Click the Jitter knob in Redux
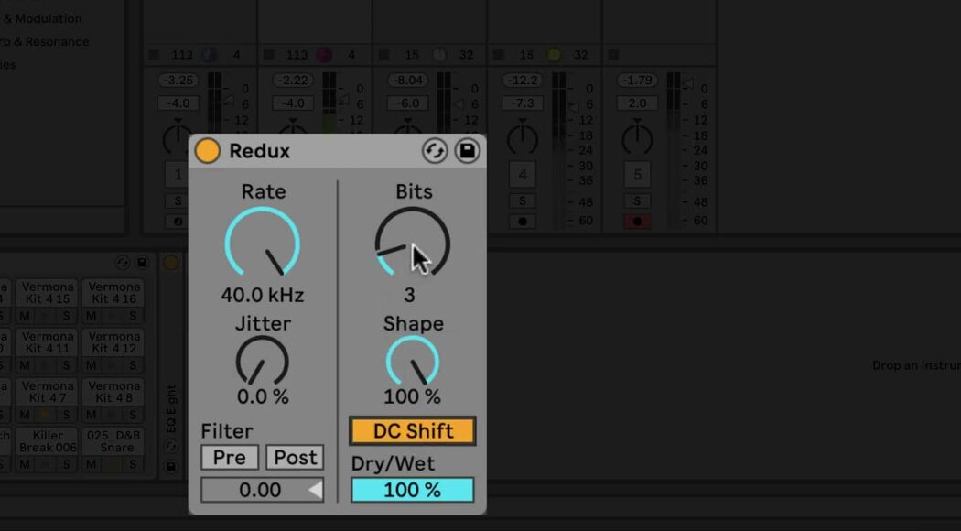Viewport: 961px width, 531px height. point(263,361)
